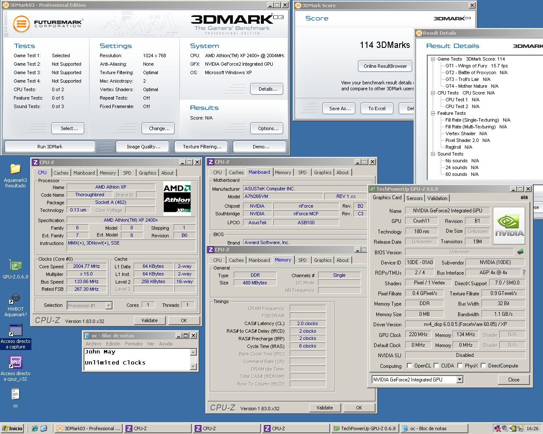Image resolution: width=543 pixels, height=434 pixels.
Task: Select GT1 - Wings of Fury result row
Action: pyautogui.click(x=476, y=66)
